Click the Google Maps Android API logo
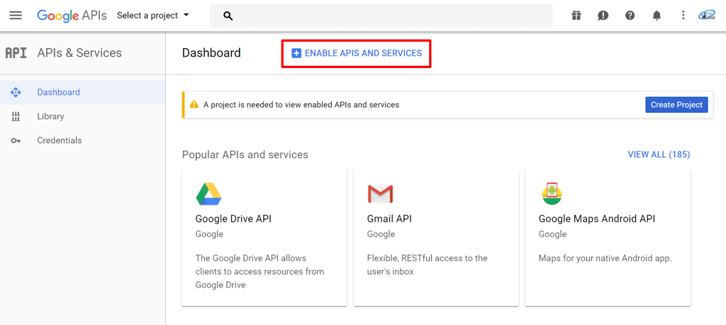Image resolution: width=726 pixels, height=325 pixels. [552, 193]
